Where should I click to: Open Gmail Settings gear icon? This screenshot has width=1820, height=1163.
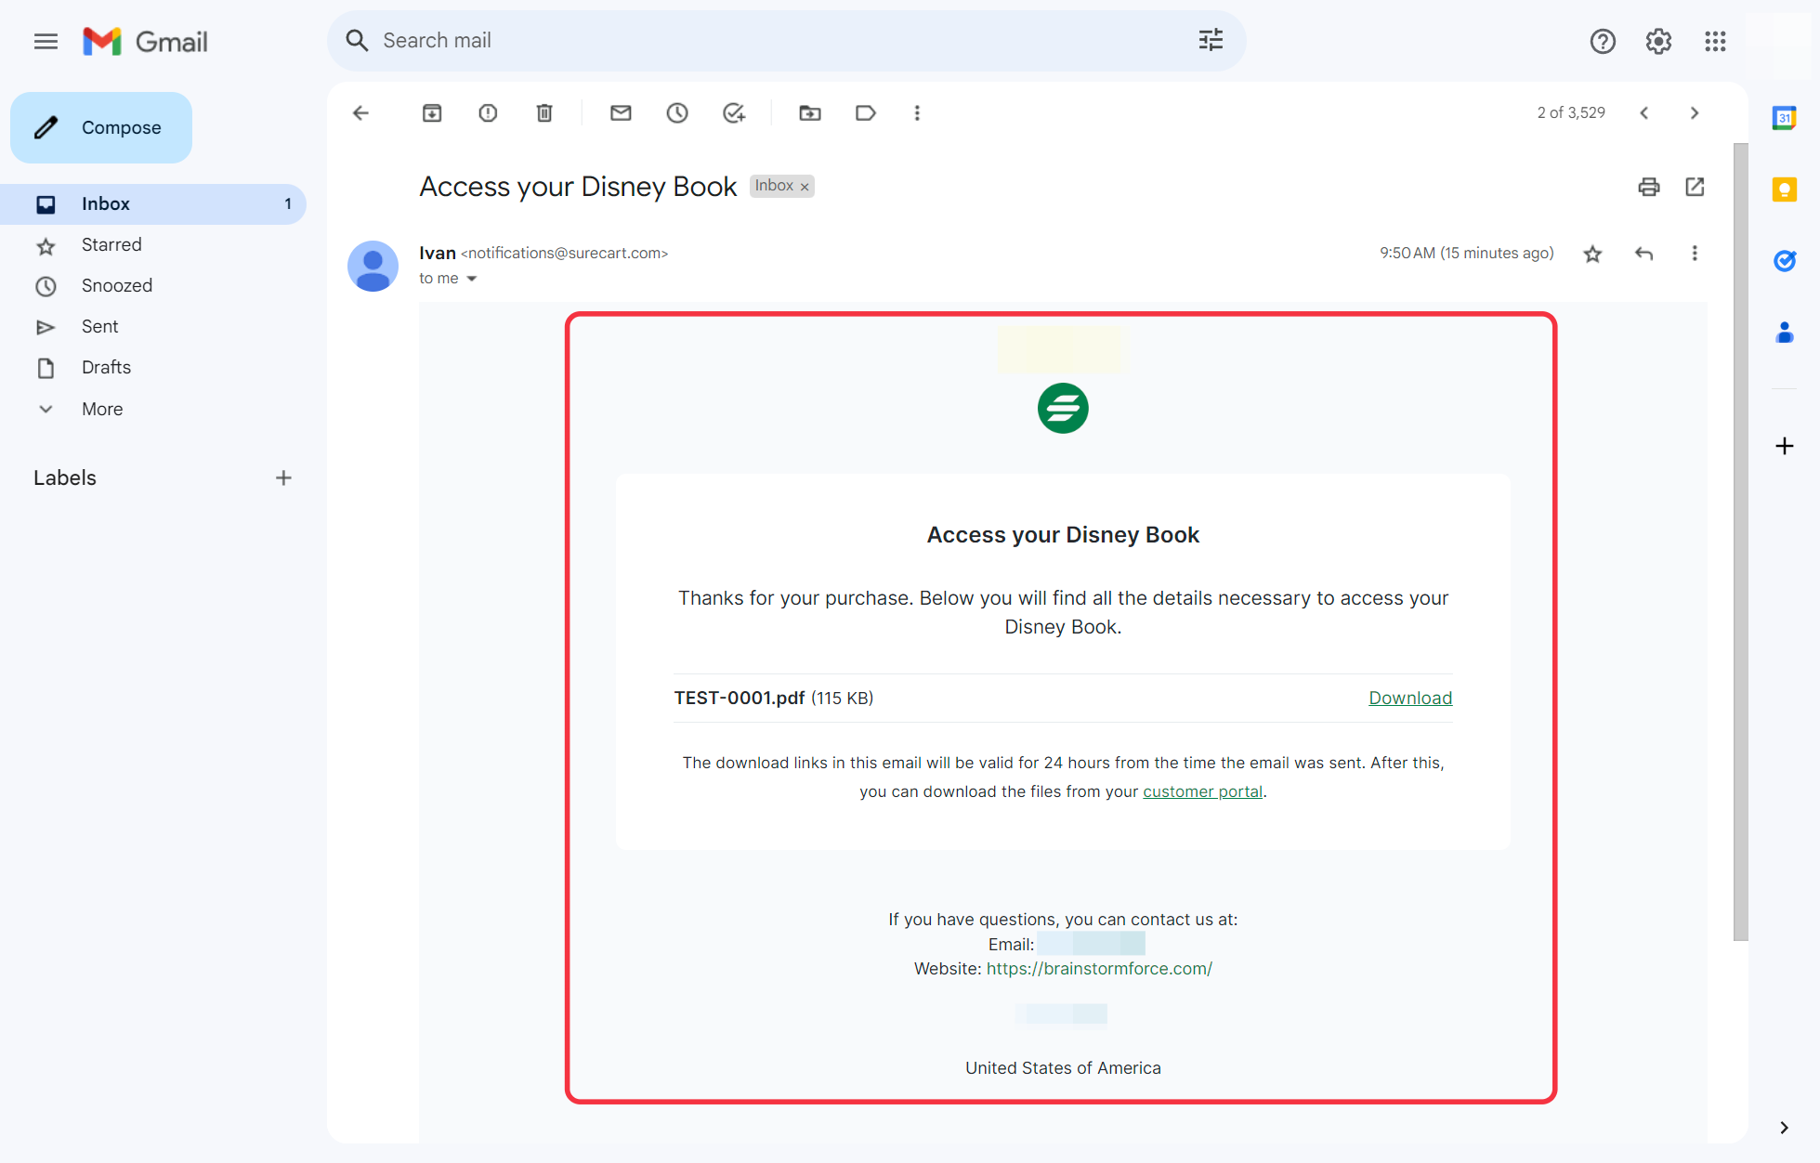point(1656,41)
